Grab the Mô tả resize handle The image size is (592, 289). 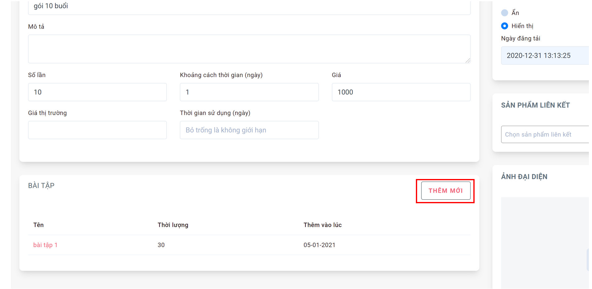[468, 61]
